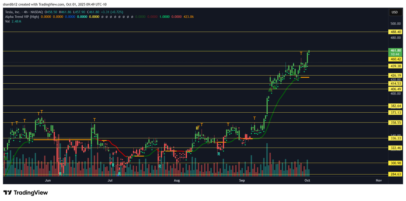Select the 488.40 price level label
406x201 pixels.
coord(395,32)
